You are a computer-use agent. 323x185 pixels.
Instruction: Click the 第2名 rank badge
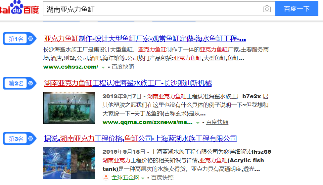(x=20, y=83)
